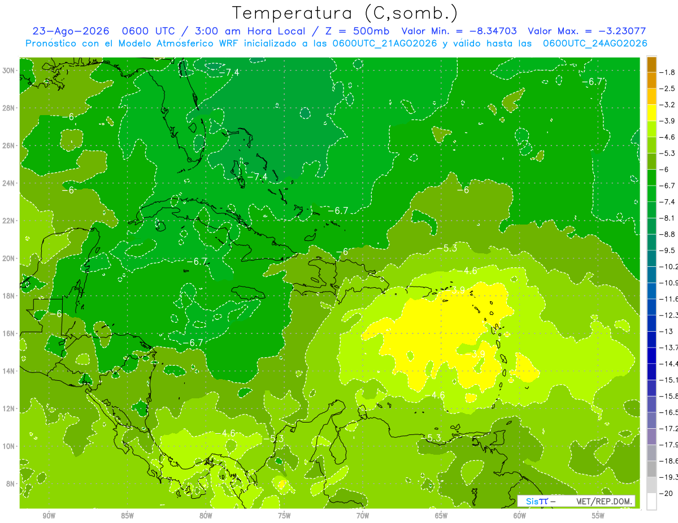Pick the orange swatch between -1.8 and -2.5
678x523 pixels.
tap(651, 81)
